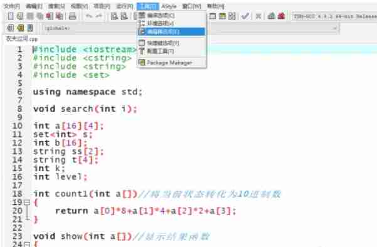This screenshot has height=247, width=377.
Task: Choose 配置工具 Configure Tools menu entry
Action: pos(171,51)
